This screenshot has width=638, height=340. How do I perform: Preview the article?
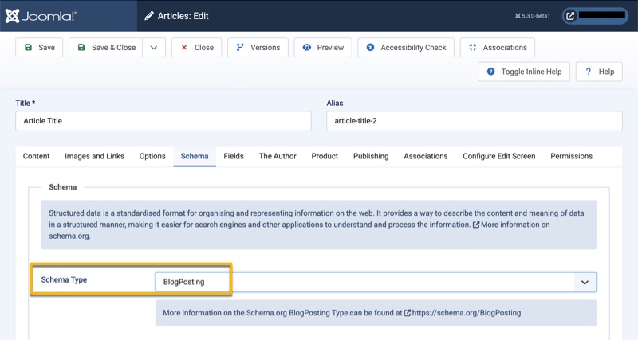click(323, 48)
